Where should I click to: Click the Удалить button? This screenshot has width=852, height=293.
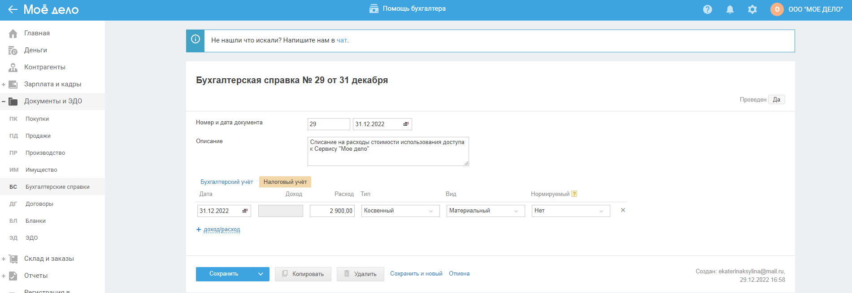point(361,274)
